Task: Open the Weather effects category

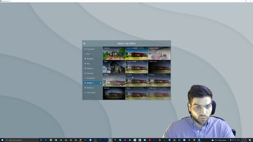Action: point(92,59)
